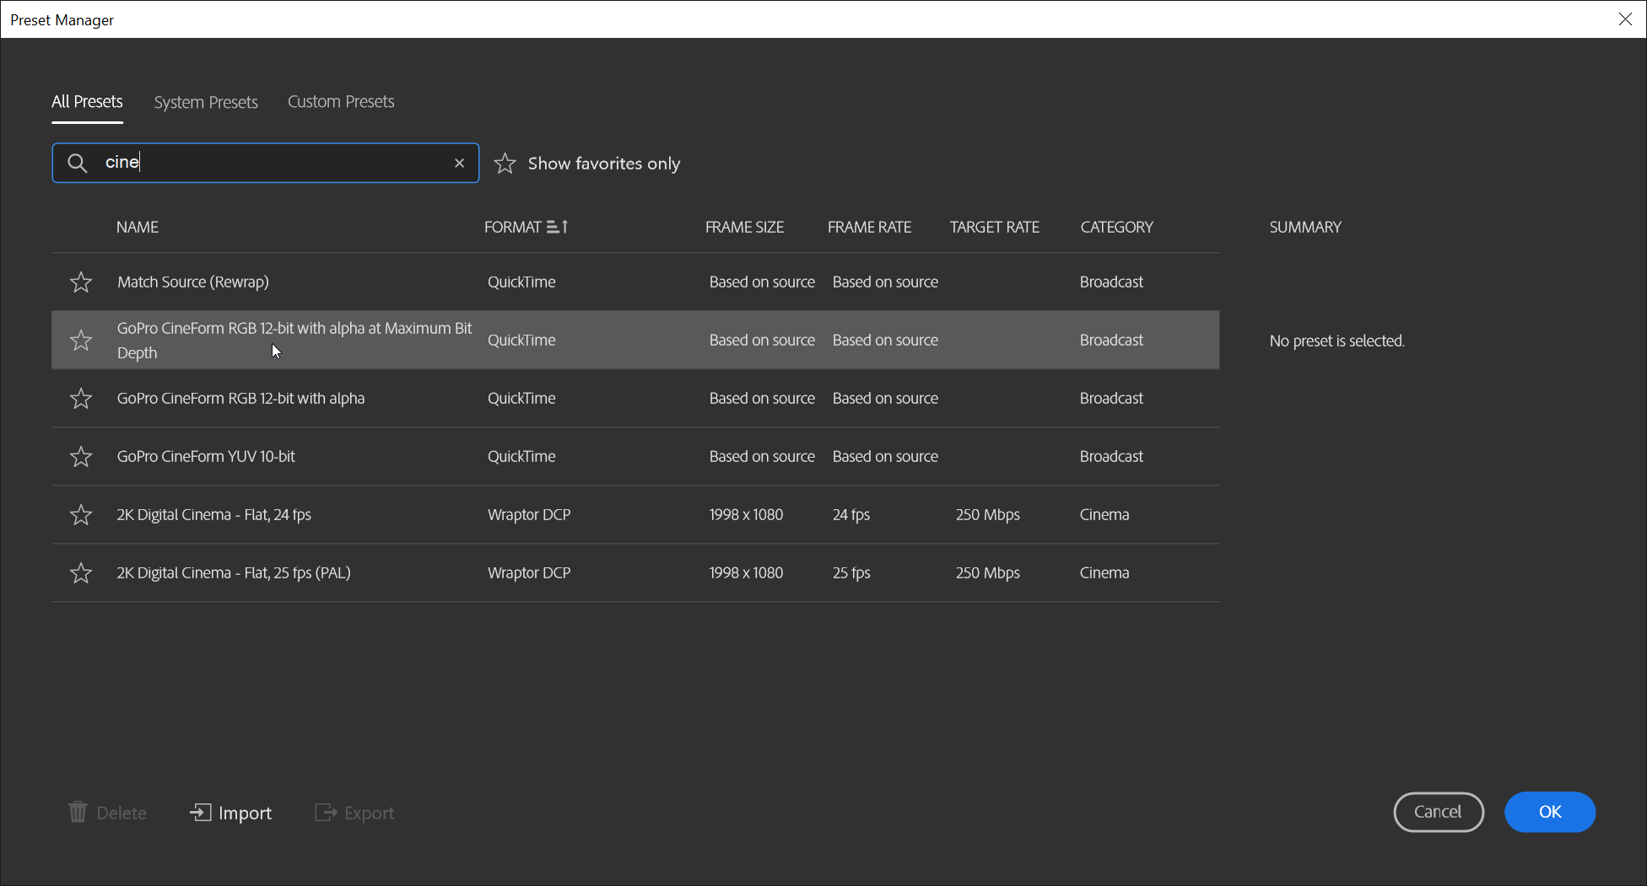Click the magnifier search icon
The height and width of the screenshot is (886, 1647).
(x=77, y=163)
